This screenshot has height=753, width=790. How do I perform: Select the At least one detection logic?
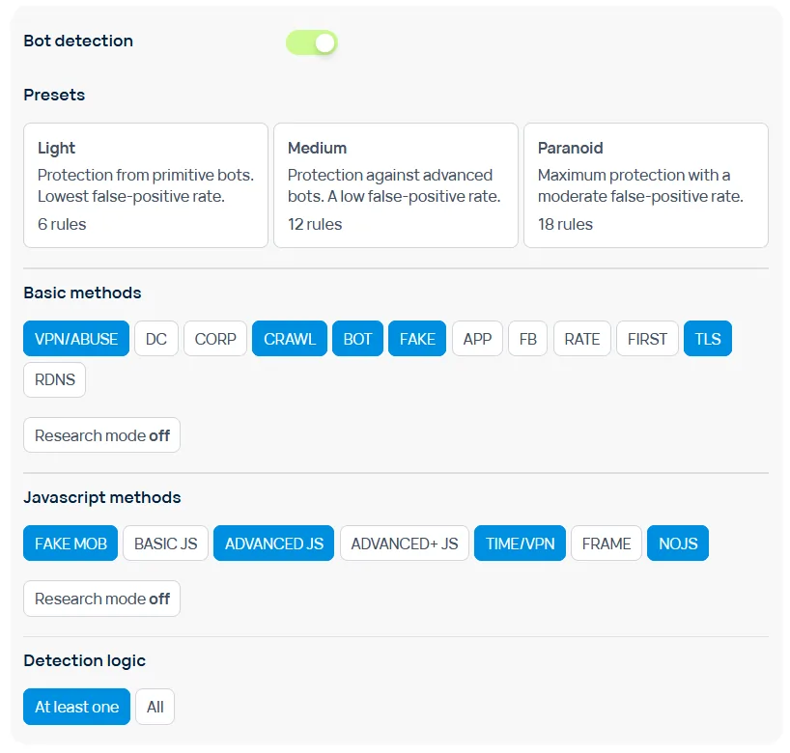[76, 707]
